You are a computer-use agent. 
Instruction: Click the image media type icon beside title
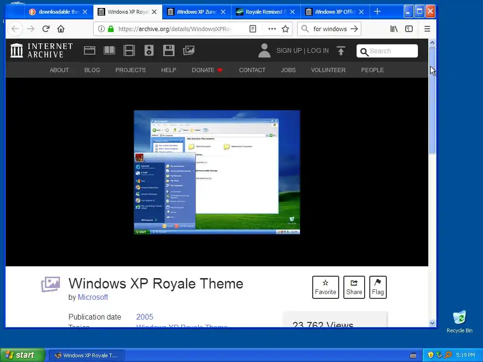[x=50, y=284]
